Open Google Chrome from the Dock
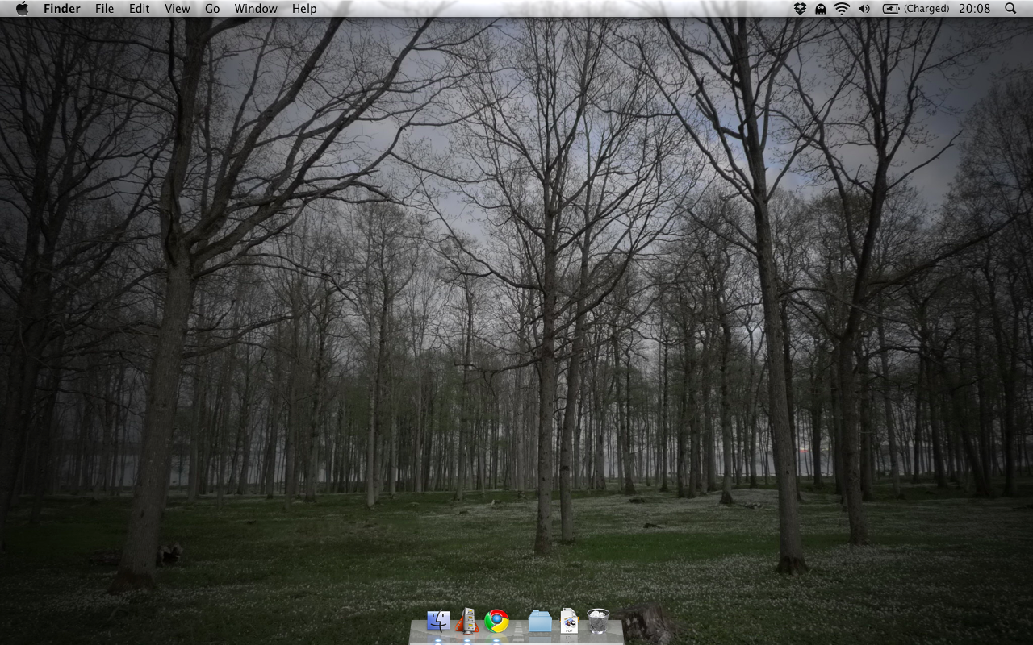1033x645 pixels. (x=496, y=621)
